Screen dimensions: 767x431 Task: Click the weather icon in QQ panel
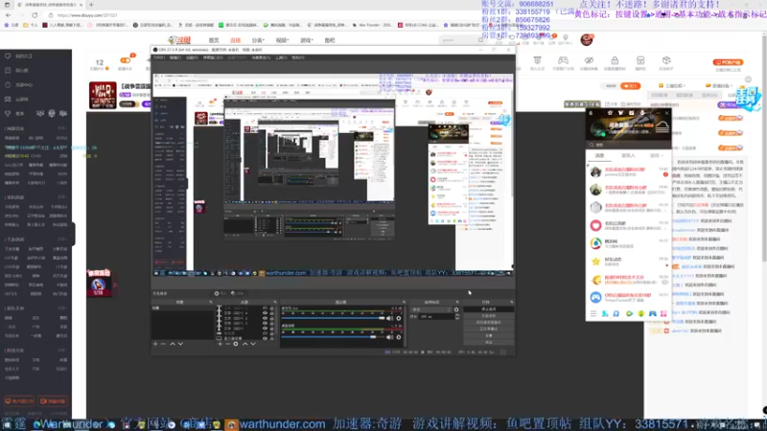pos(662,127)
